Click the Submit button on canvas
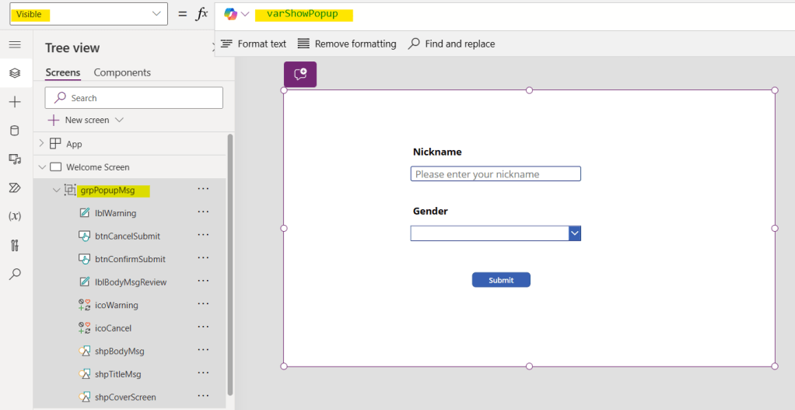The image size is (795, 410). (x=501, y=280)
